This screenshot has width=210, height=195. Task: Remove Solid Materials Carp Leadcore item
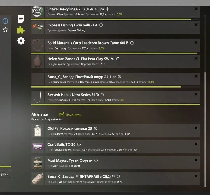pyautogui.click(x=196, y=42)
